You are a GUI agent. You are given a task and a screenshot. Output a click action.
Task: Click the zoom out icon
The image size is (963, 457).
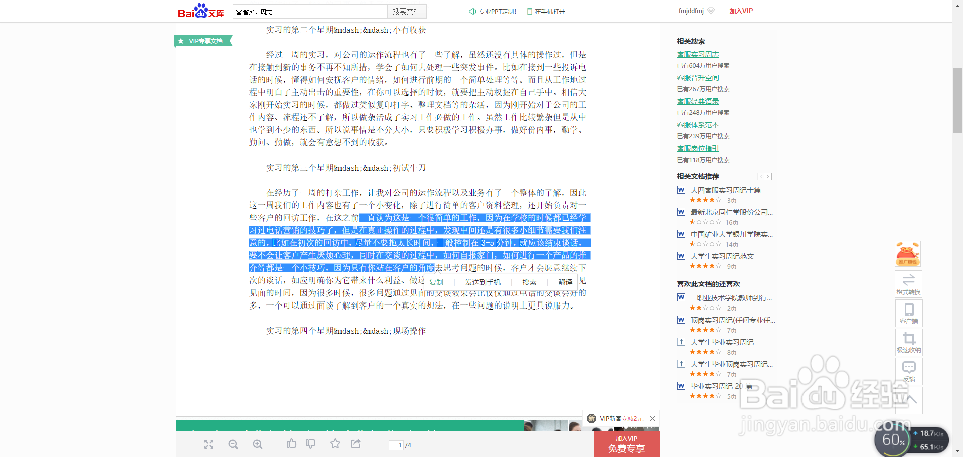point(233,444)
